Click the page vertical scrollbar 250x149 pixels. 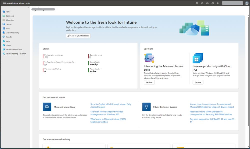click(x=248, y=72)
